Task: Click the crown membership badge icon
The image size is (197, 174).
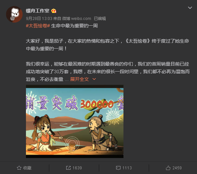Action: pyautogui.click(x=54, y=11)
